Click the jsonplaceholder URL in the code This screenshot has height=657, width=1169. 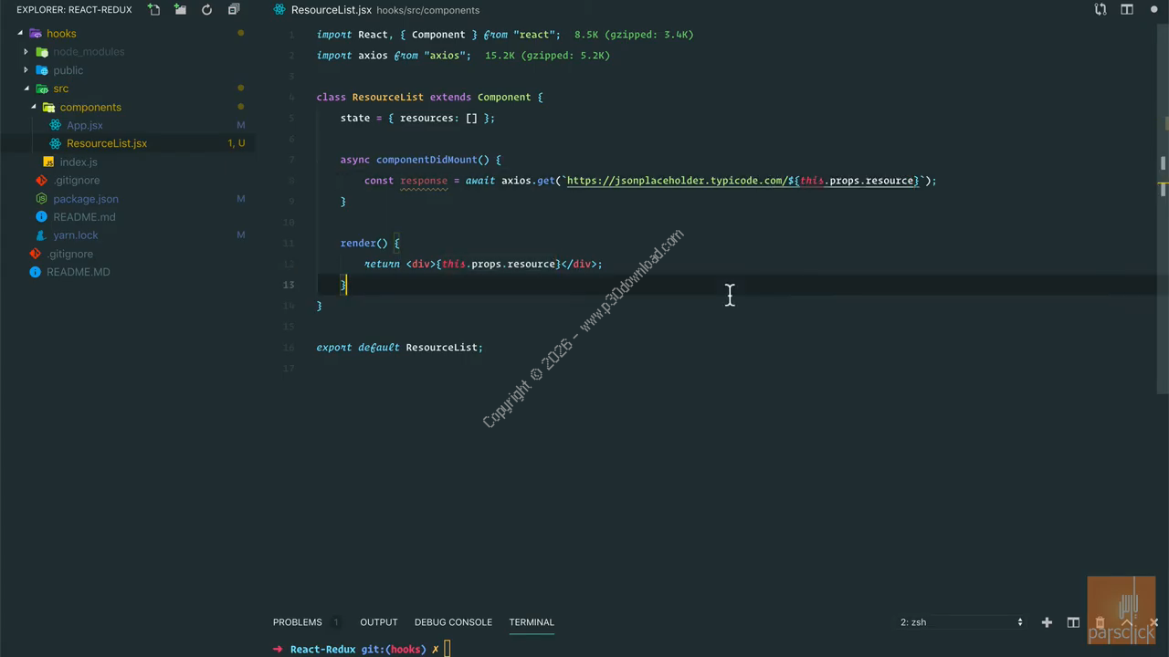click(x=676, y=181)
